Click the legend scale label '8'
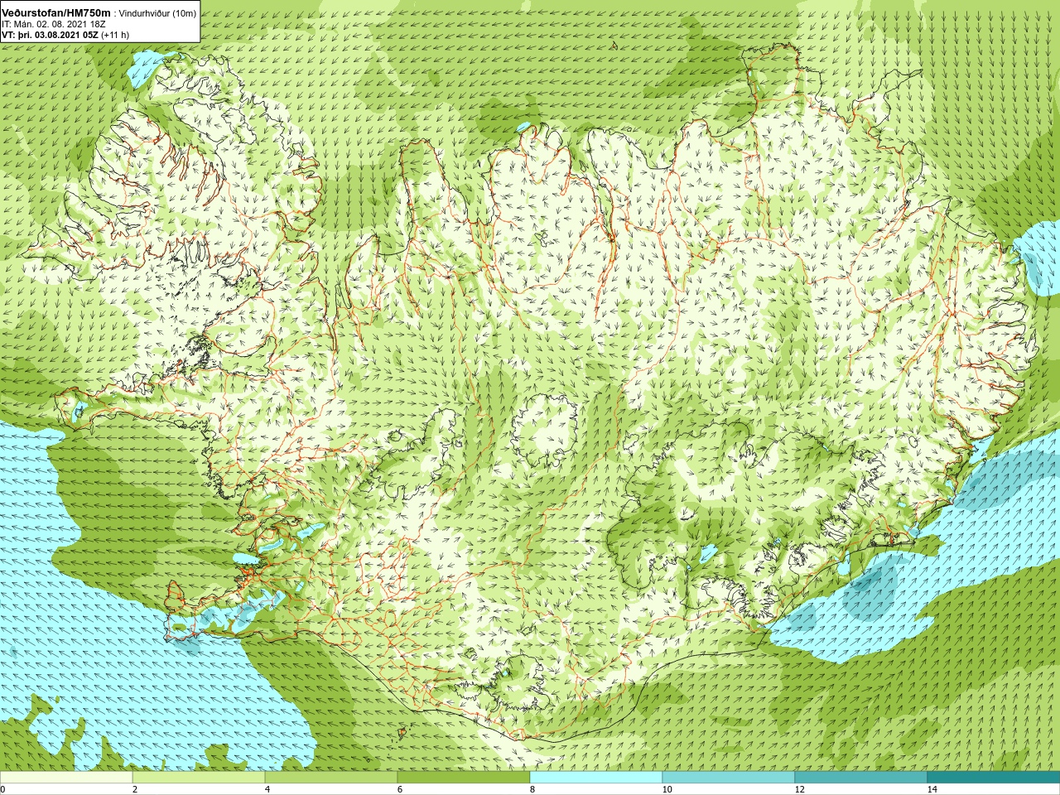The width and height of the screenshot is (1060, 795). click(532, 789)
